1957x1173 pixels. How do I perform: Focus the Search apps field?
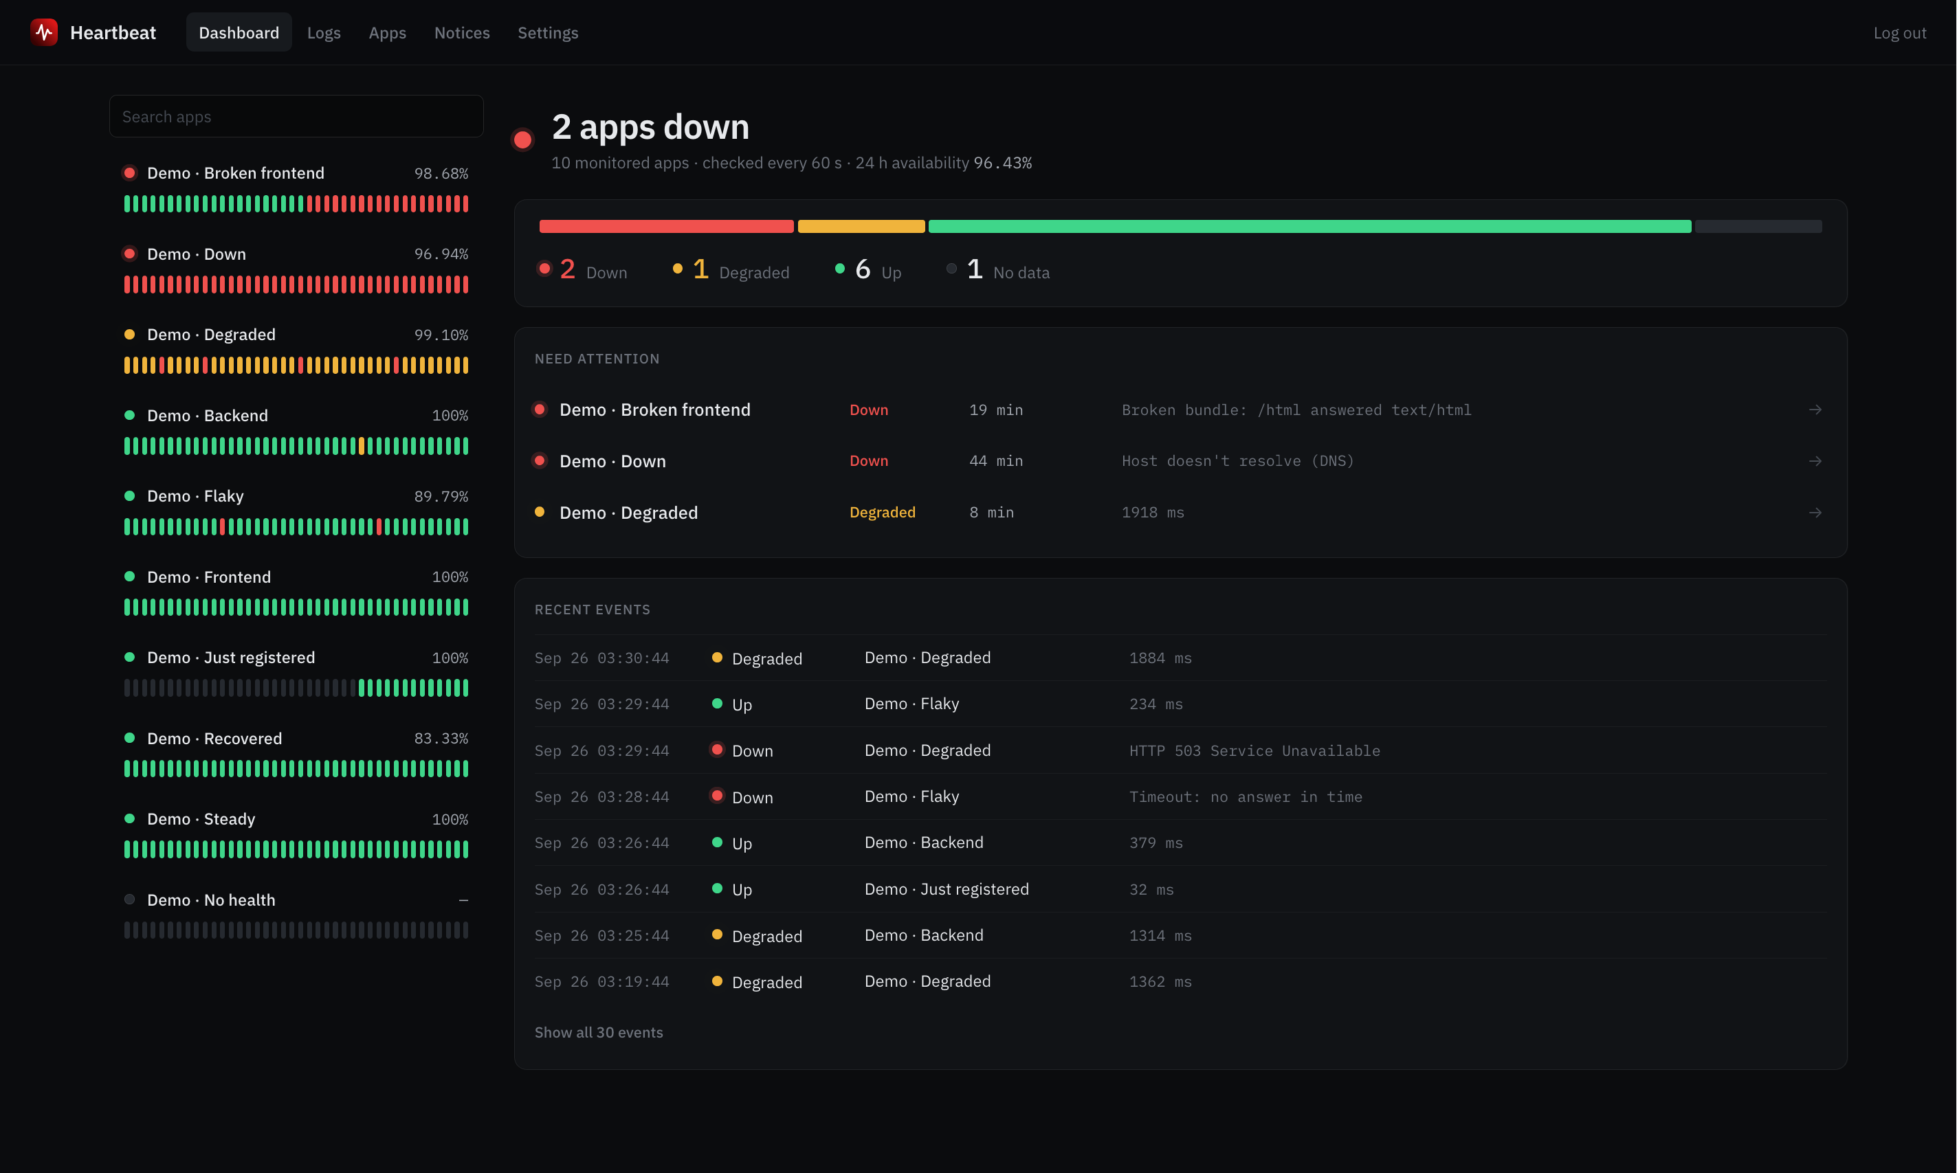point(296,116)
